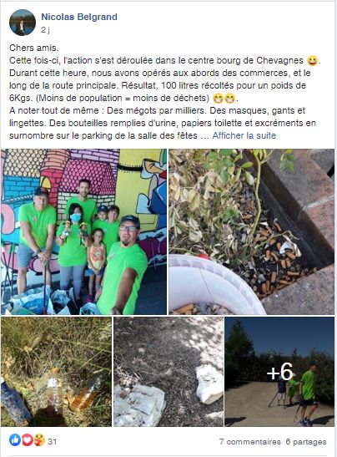Open bottles in grass photo
The height and width of the screenshot is (457, 337).
point(56,372)
